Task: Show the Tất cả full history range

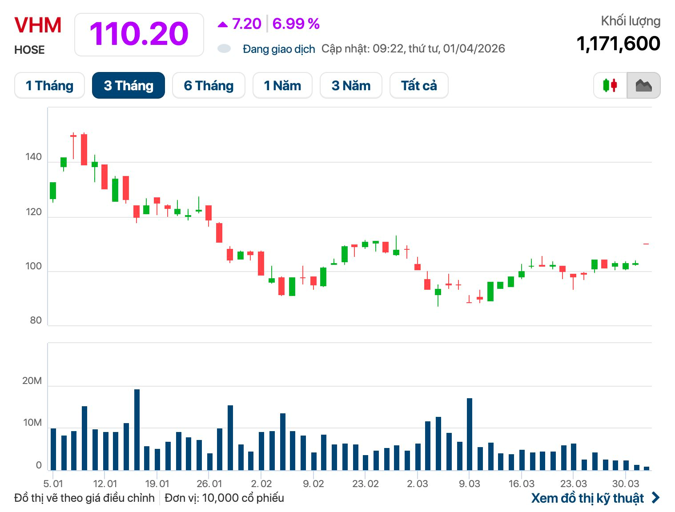Action: (419, 85)
